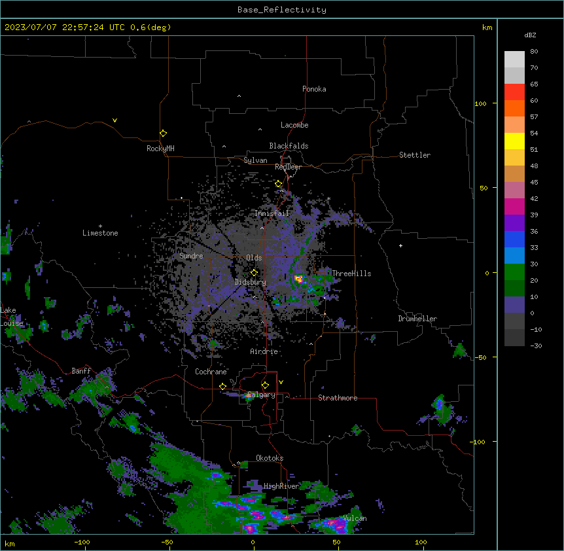Click the 36 dBZ blue legend swatch
Image resolution: width=564 pixels, height=551 pixels.
tap(514, 239)
